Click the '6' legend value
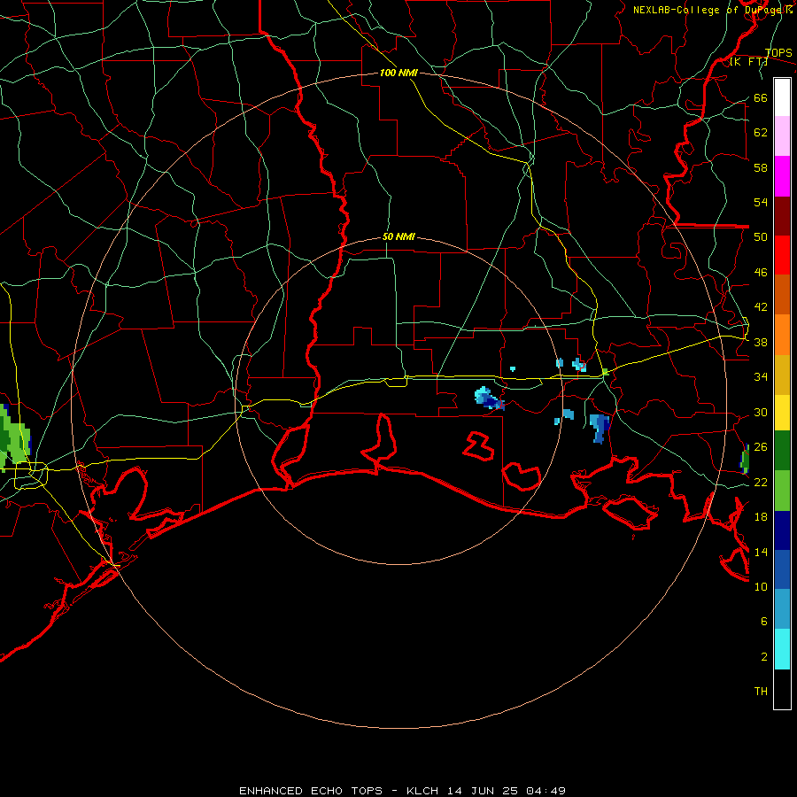Image resolution: width=797 pixels, height=797 pixels. pyautogui.click(x=763, y=622)
